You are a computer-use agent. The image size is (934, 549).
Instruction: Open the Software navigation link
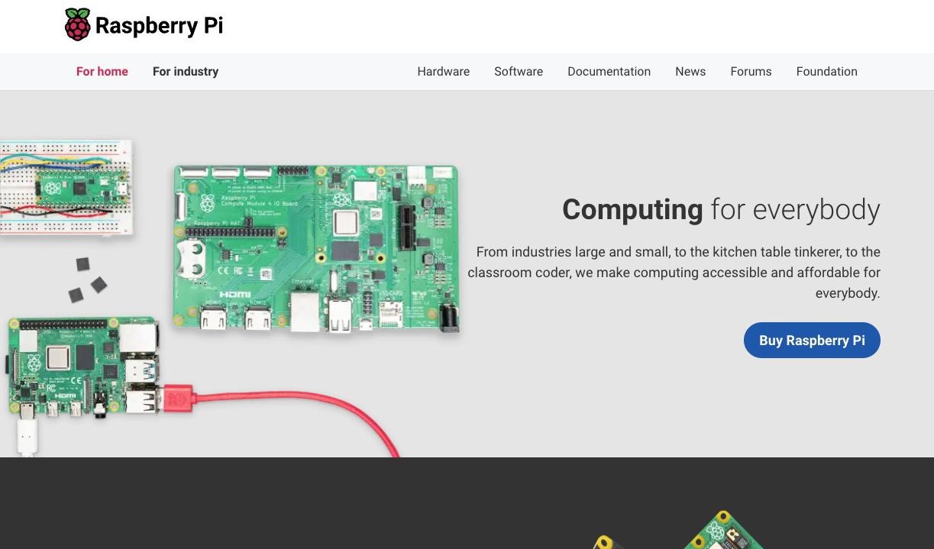coord(519,72)
